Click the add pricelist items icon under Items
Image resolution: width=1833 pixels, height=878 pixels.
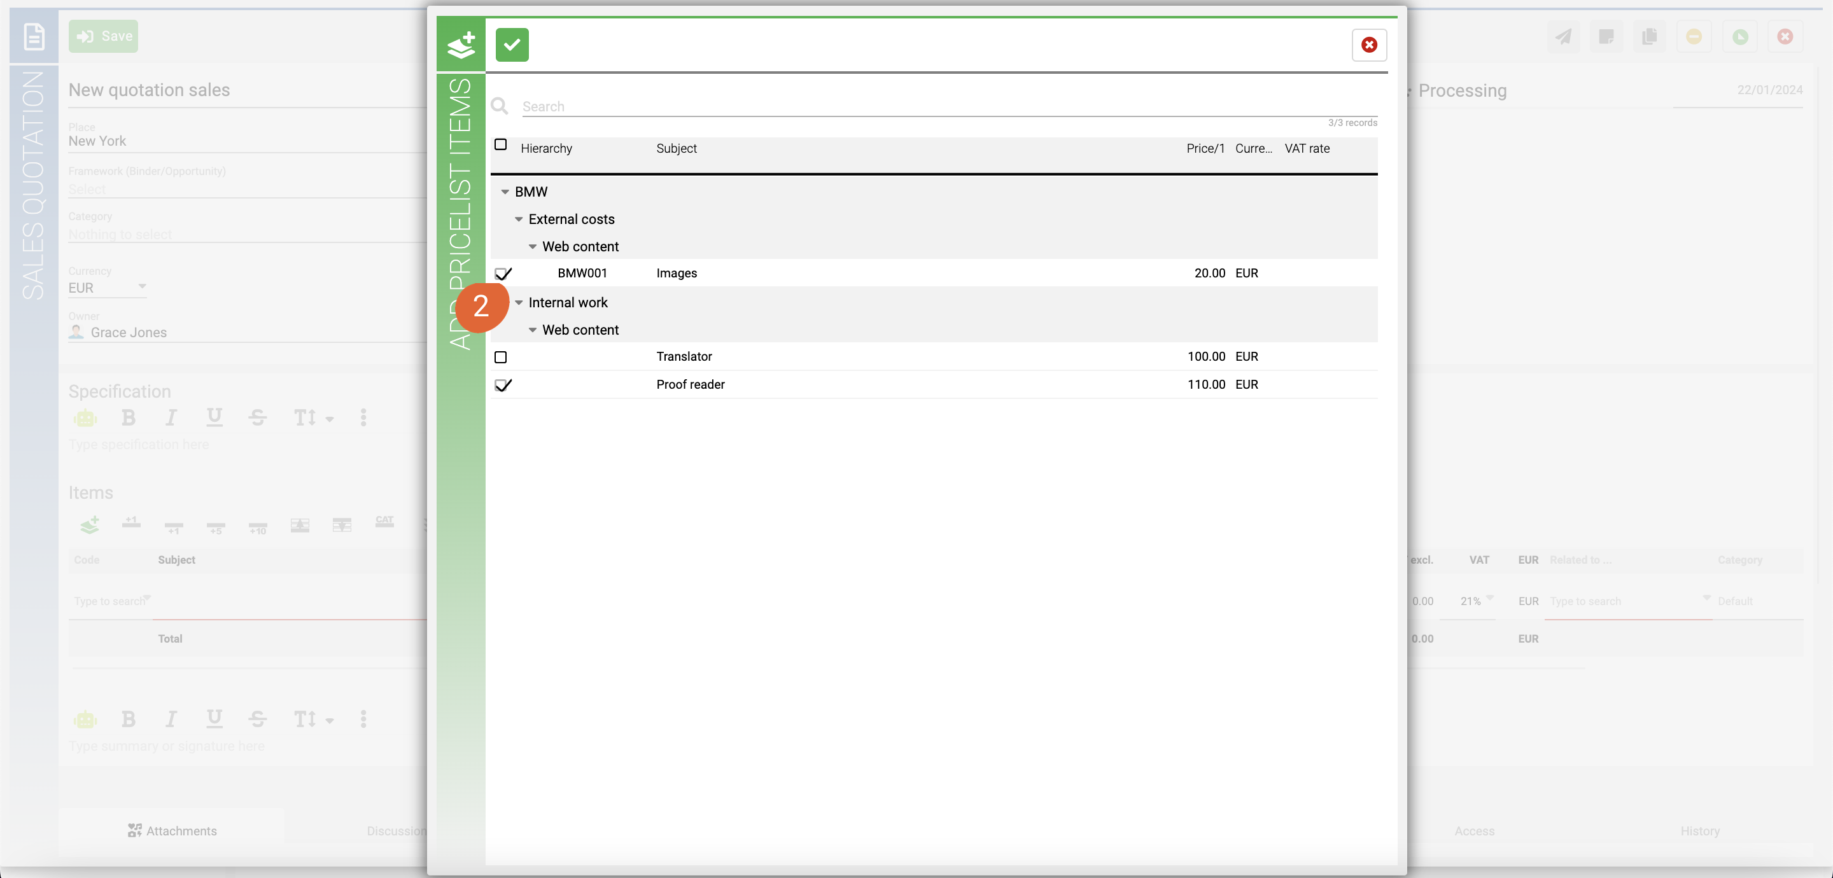(90, 525)
